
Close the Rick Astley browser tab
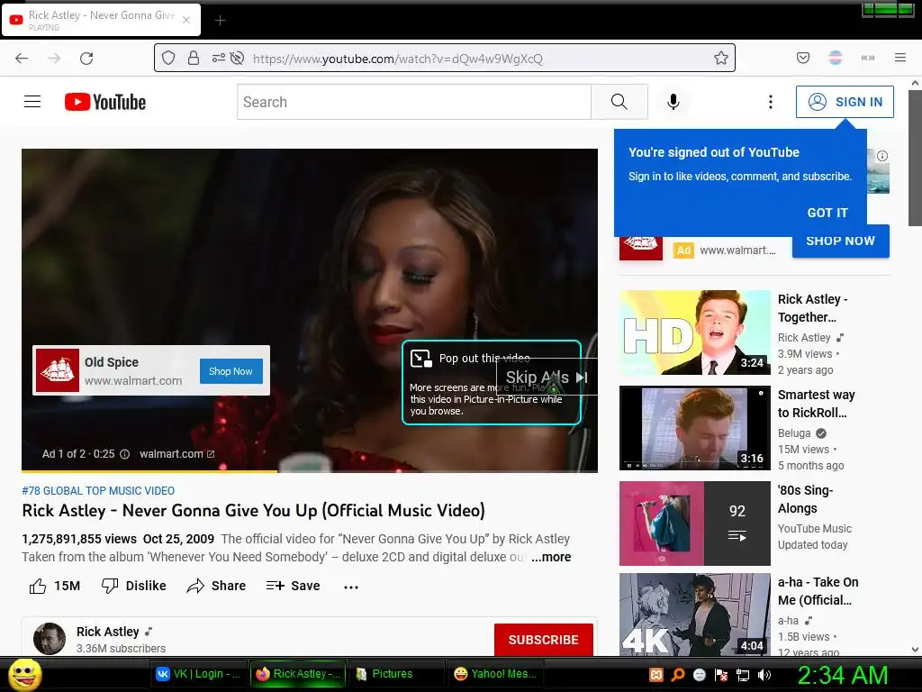pos(186,20)
